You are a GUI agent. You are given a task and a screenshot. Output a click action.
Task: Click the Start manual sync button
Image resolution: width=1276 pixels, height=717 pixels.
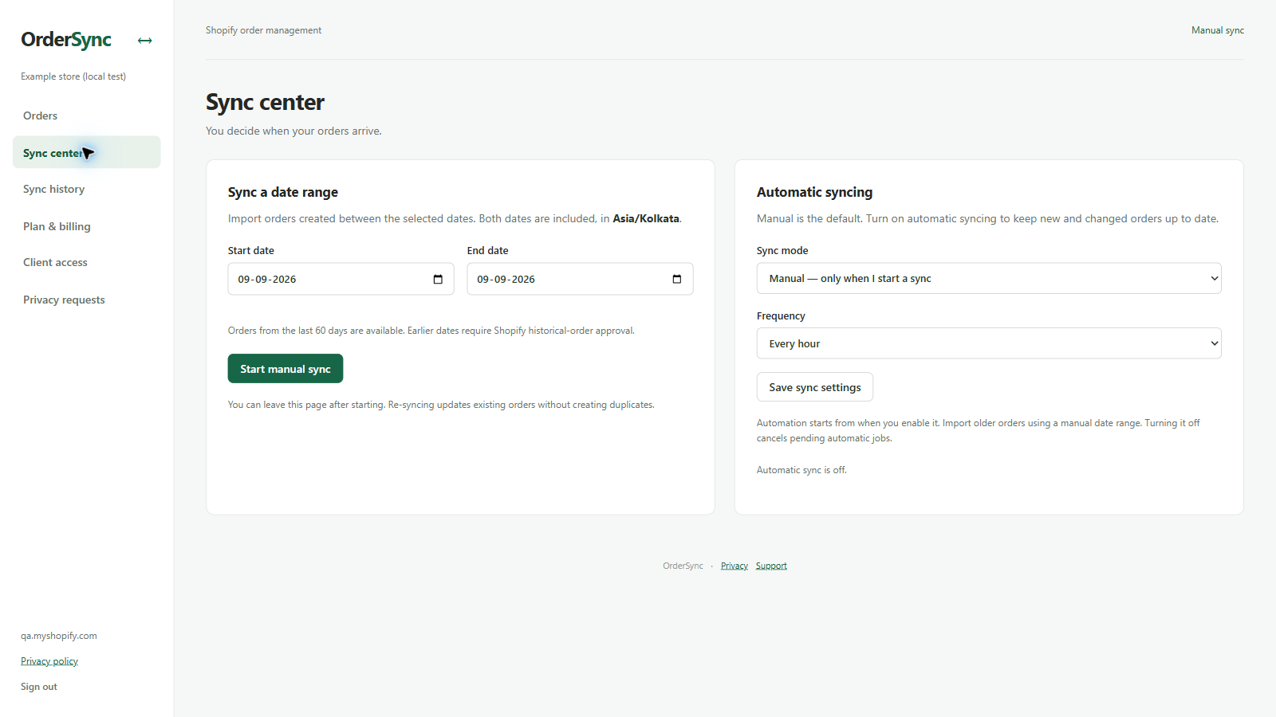286,369
